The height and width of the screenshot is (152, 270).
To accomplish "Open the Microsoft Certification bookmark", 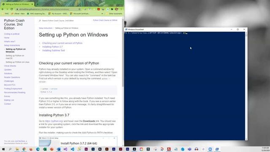I will click(x=80, y=14).
